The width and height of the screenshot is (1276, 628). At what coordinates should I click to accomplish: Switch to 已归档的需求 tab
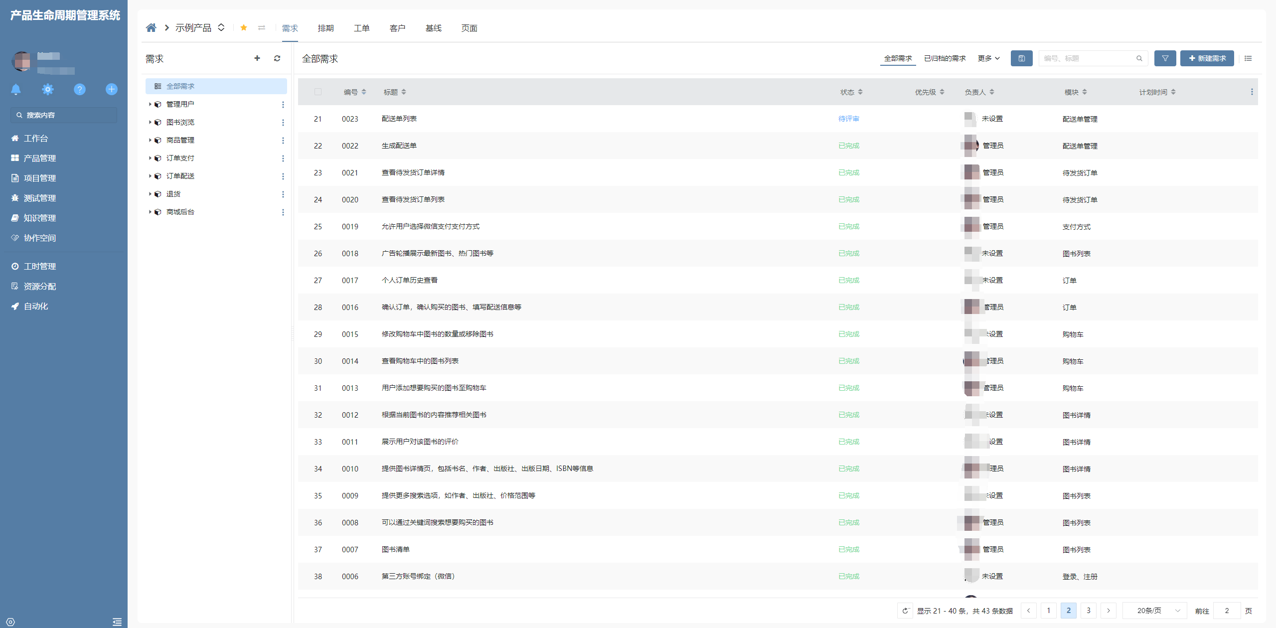point(945,58)
